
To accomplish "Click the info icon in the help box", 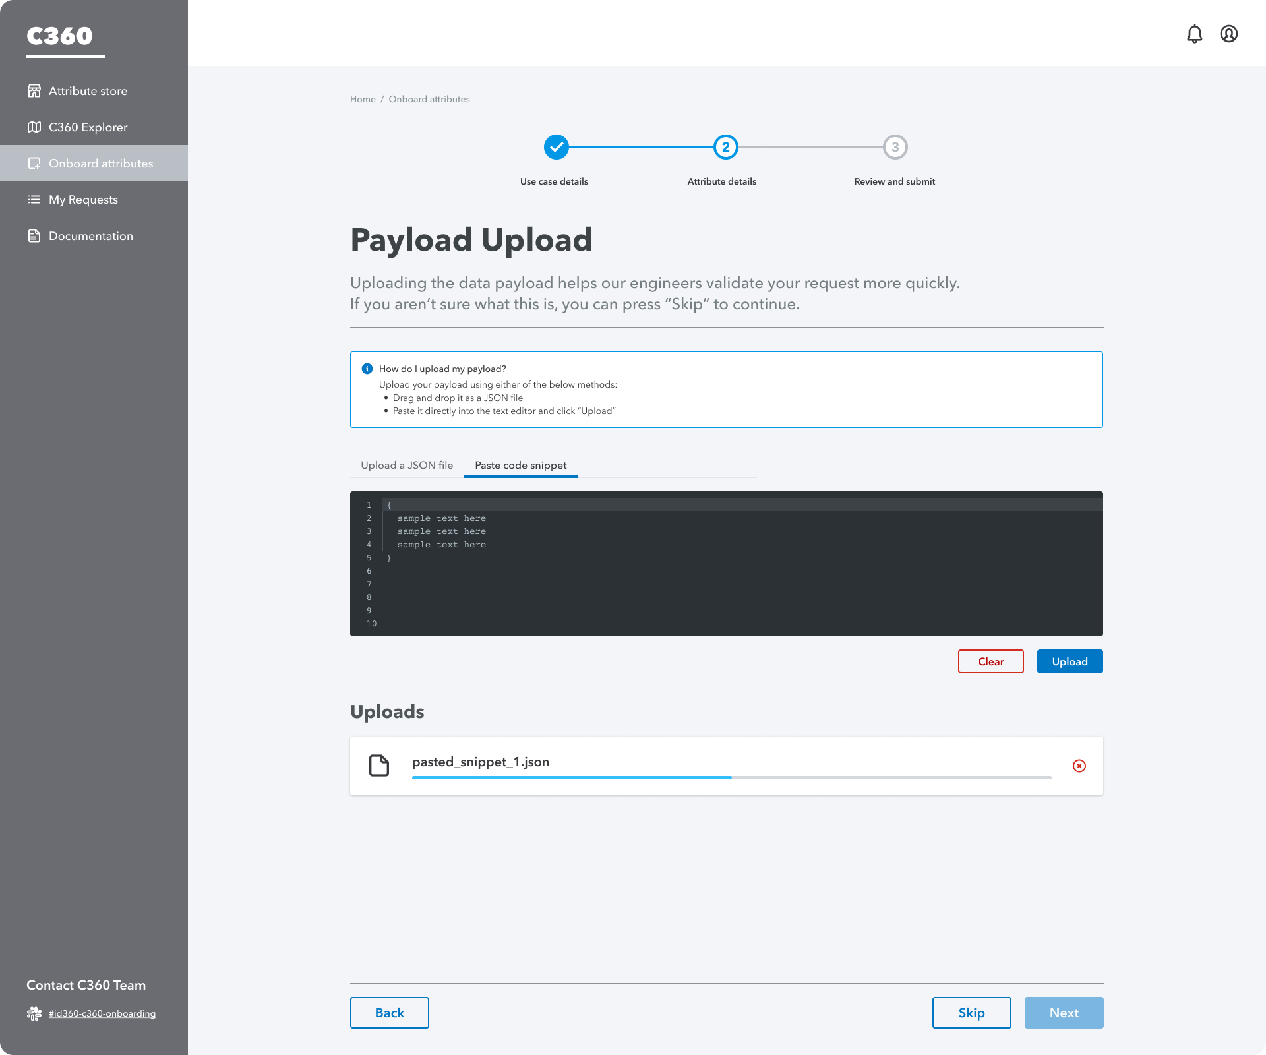I will click(x=367, y=369).
